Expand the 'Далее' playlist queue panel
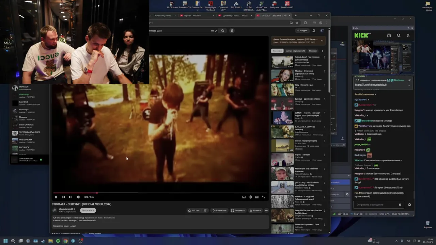This screenshot has width=436, height=245. (322, 41)
